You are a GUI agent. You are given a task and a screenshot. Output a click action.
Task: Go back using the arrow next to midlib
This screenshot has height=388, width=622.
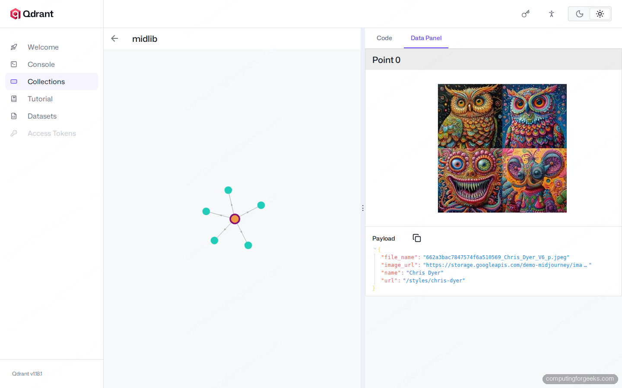[x=114, y=38]
